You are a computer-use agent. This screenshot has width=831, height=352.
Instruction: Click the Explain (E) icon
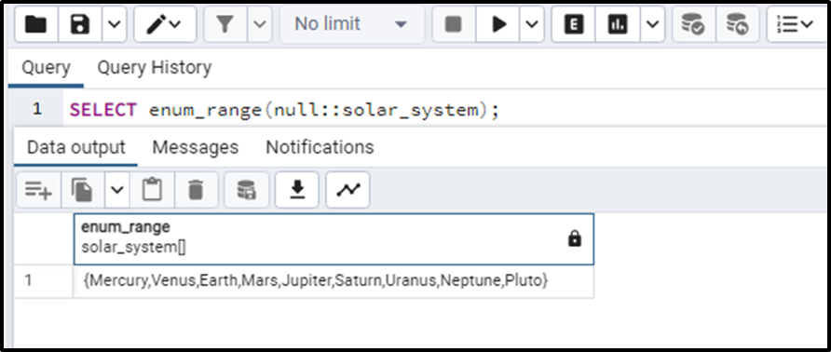pyautogui.click(x=574, y=24)
